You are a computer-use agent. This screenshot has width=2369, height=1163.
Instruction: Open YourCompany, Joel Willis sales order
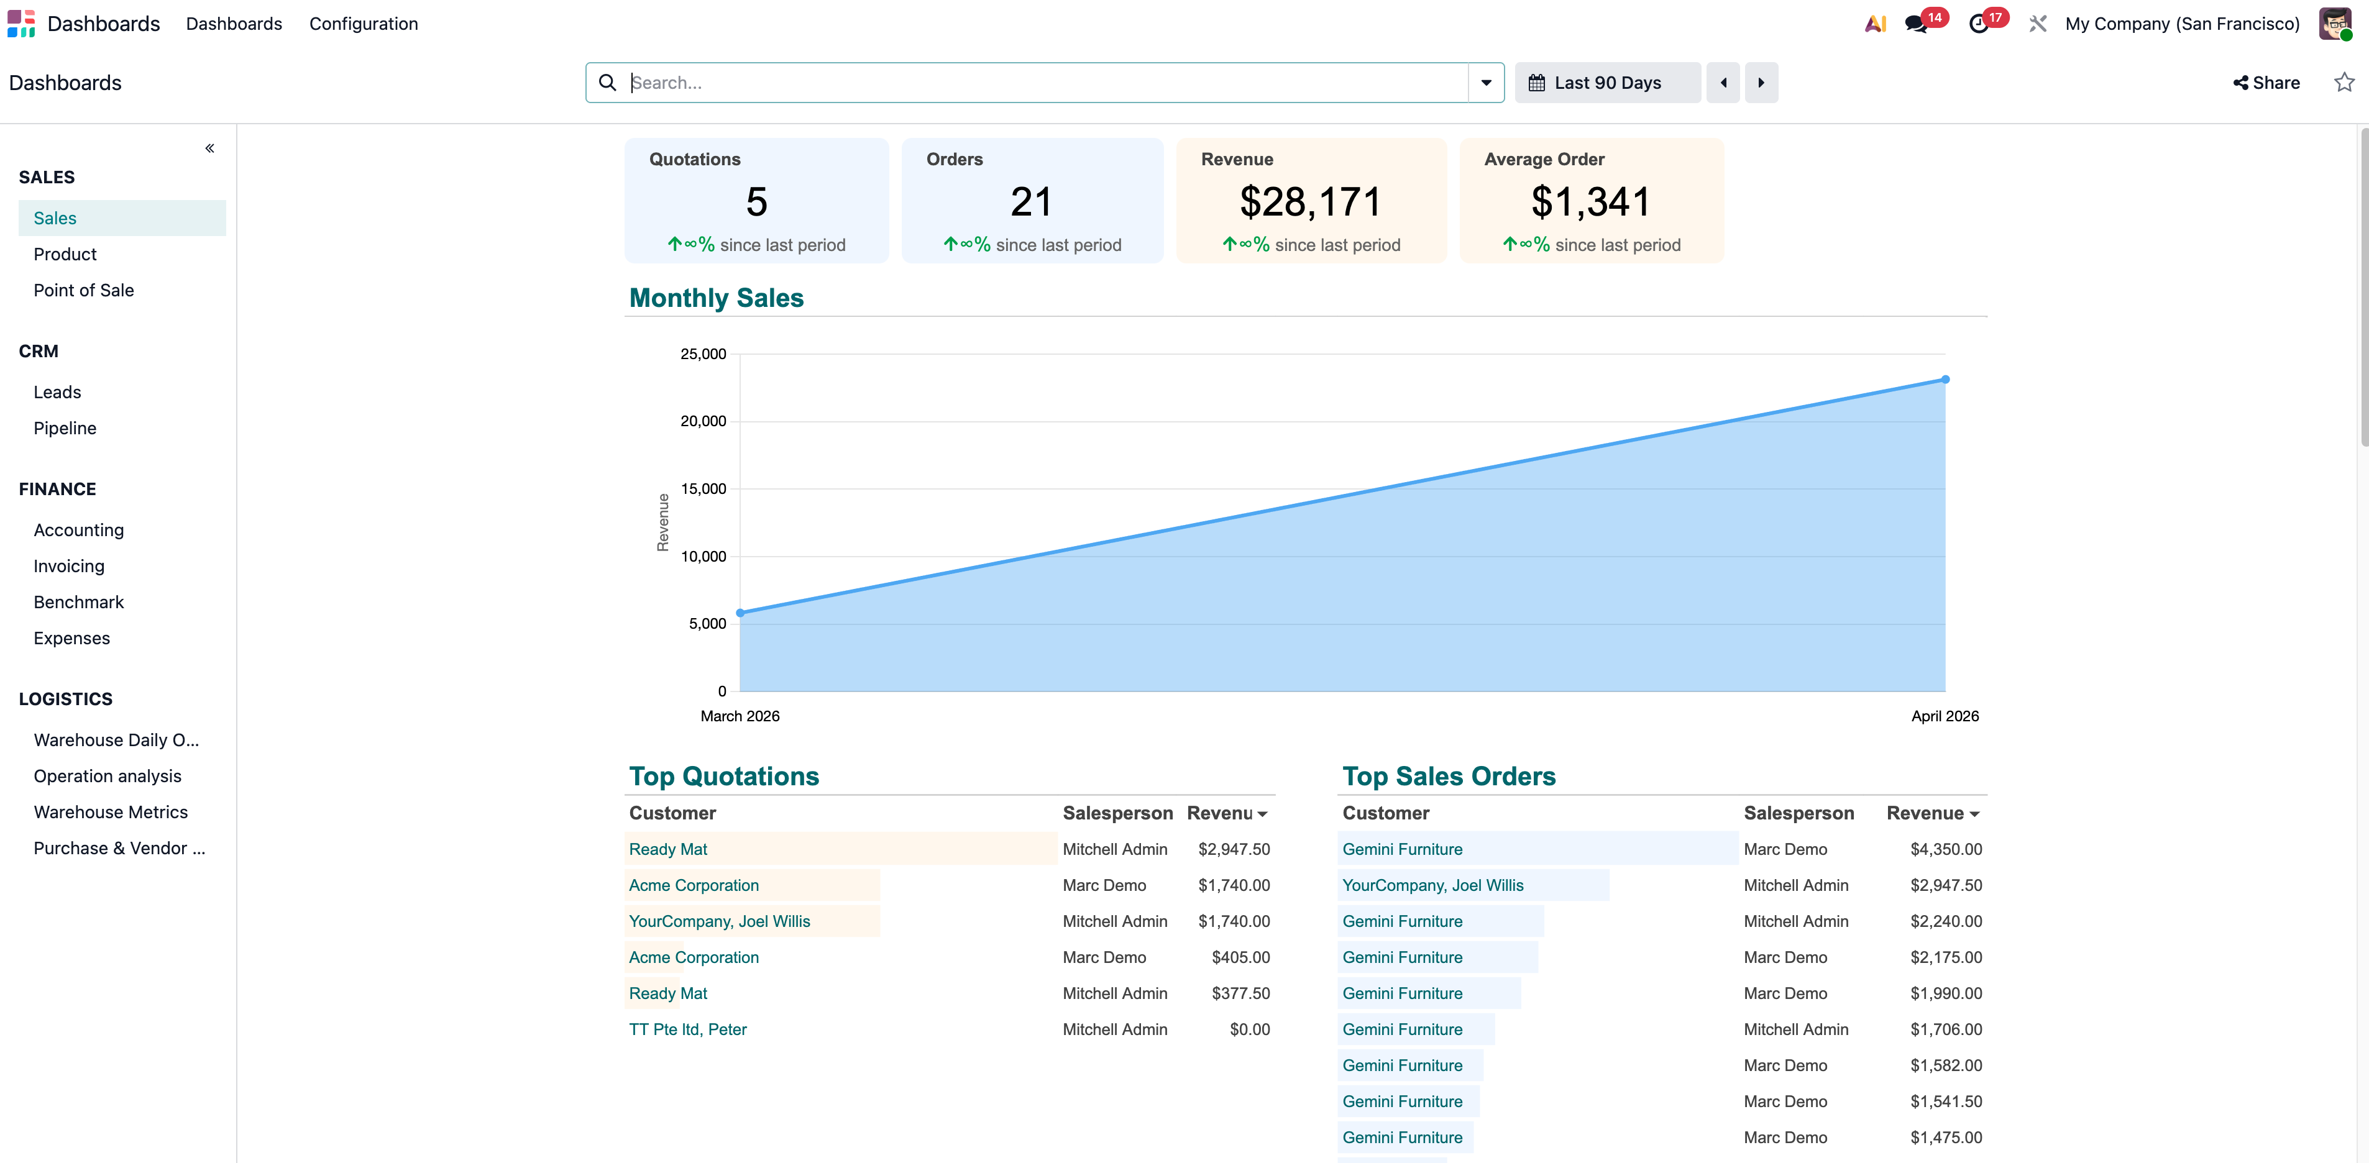(1433, 885)
